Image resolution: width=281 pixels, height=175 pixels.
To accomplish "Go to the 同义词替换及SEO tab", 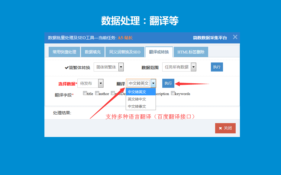I will [x=125, y=52].
